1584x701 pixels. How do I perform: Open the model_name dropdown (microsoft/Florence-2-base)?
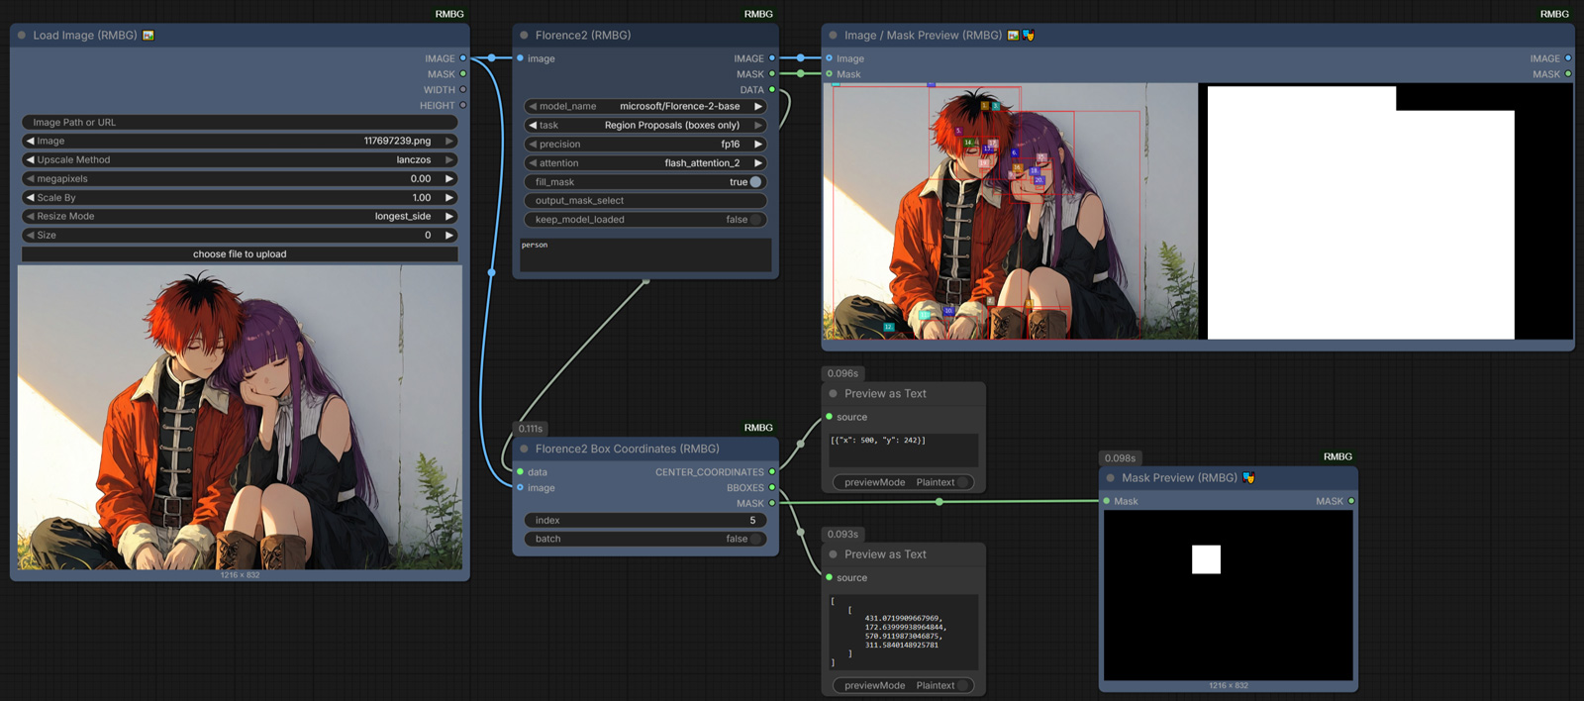click(x=645, y=106)
